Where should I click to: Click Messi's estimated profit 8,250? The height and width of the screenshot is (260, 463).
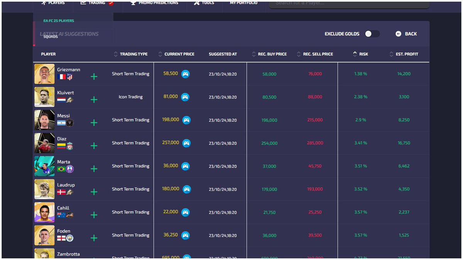coord(404,120)
